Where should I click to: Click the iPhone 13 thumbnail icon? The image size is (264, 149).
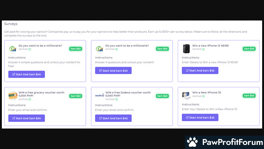pos(186,96)
